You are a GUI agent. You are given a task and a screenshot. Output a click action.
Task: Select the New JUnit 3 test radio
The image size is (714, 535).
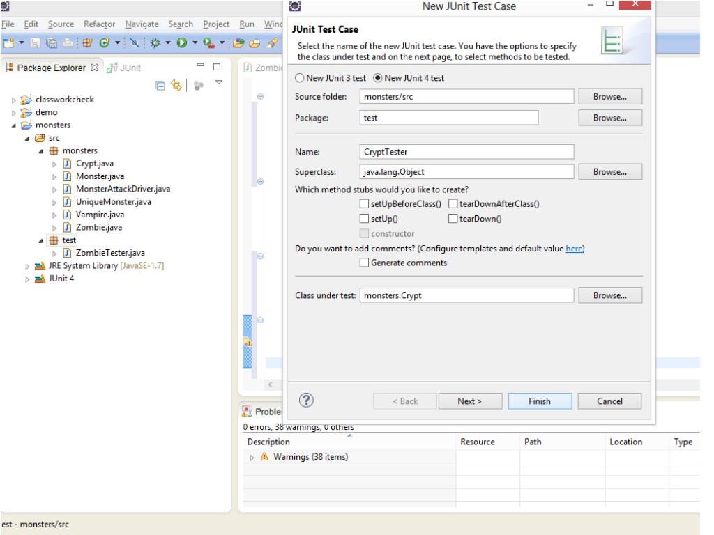click(299, 78)
